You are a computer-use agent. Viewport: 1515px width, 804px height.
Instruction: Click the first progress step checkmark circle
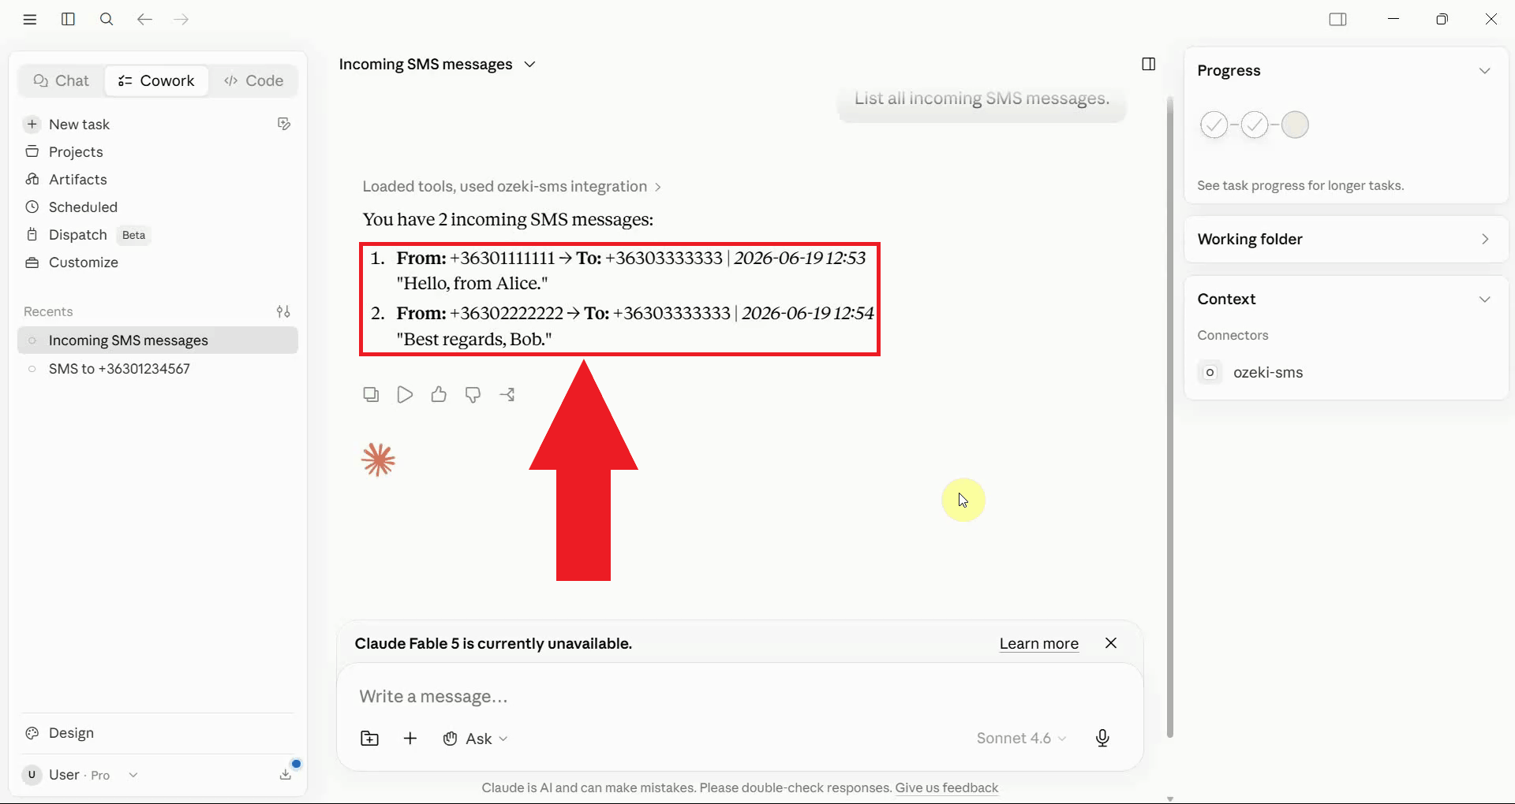pos(1214,125)
